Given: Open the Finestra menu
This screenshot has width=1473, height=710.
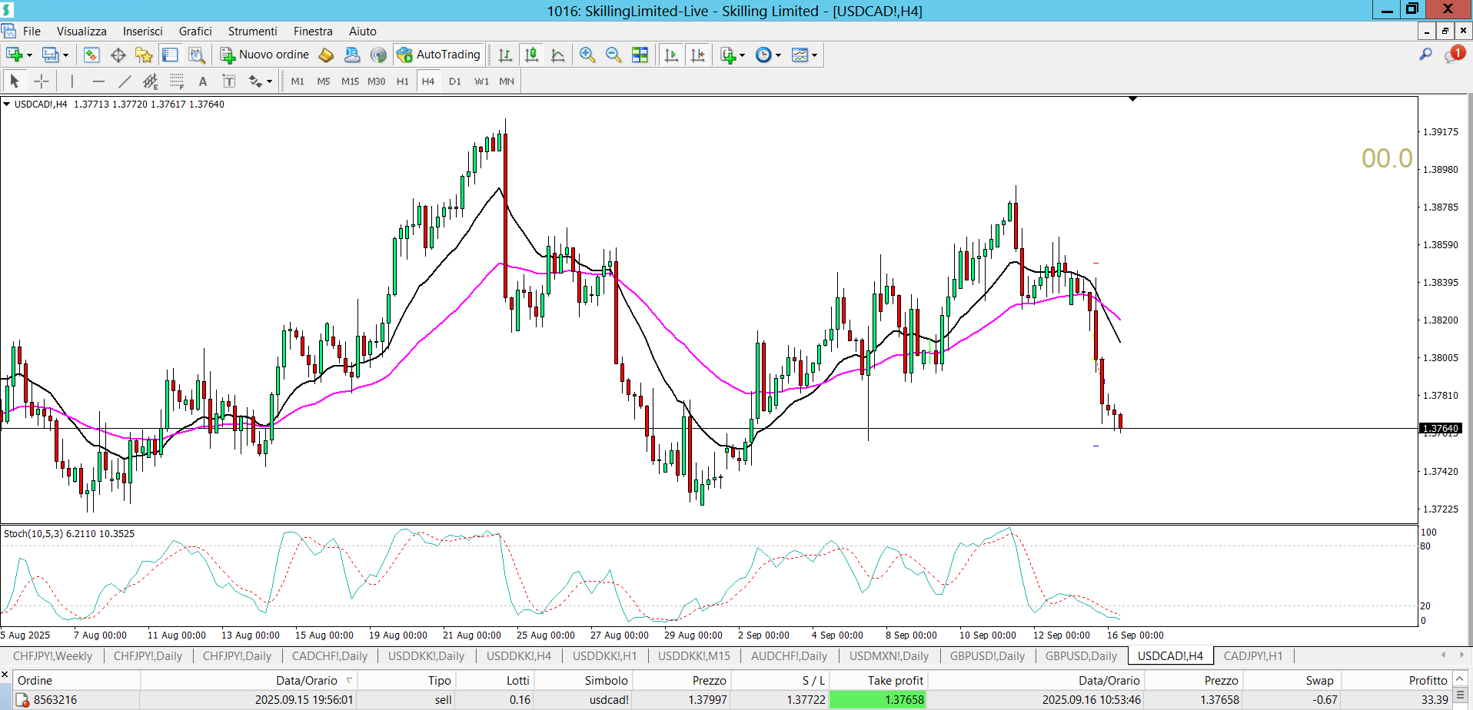Looking at the screenshot, I should pyautogui.click(x=313, y=32).
